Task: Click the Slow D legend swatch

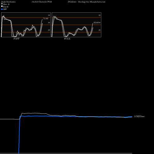Action: (x=2, y=4)
